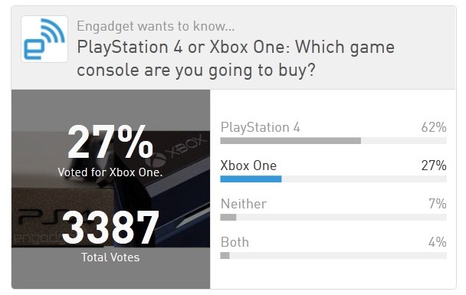Image resolution: width=466 pixels, height=295 pixels.
Task: Click the poll question headline text
Action: [x=235, y=58]
